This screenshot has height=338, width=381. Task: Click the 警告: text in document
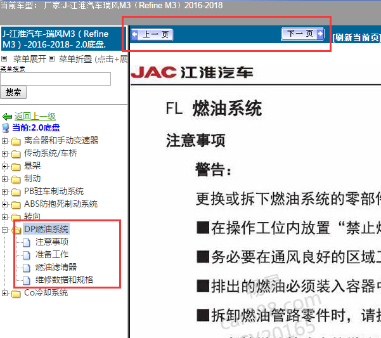(214, 169)
